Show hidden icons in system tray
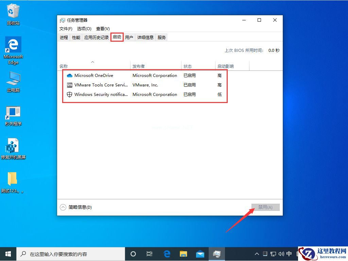The height and width of the screenshot is (261, 348). pos(257,254)
